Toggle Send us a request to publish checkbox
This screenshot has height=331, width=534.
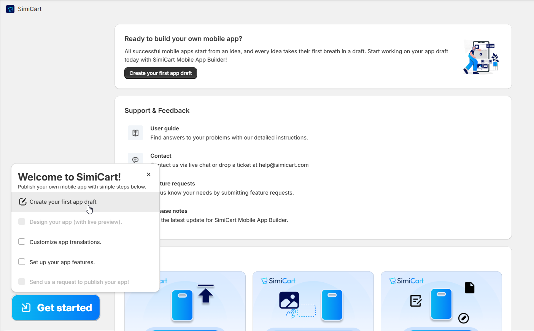click(22, 282)
